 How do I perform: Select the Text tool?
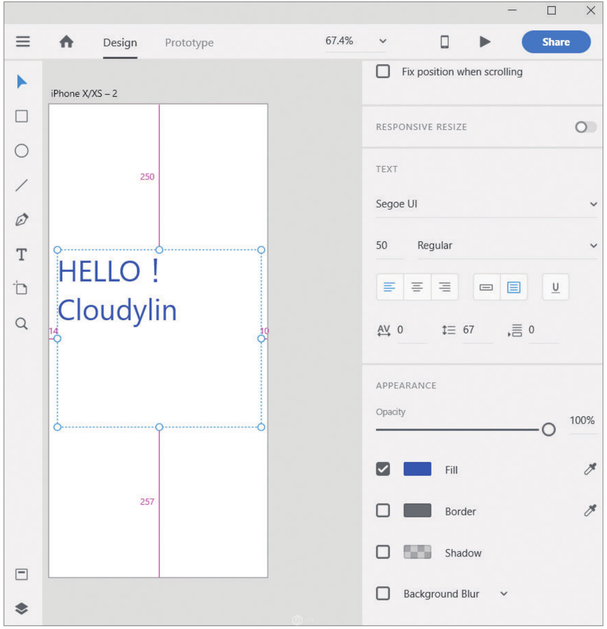(21, 255)
